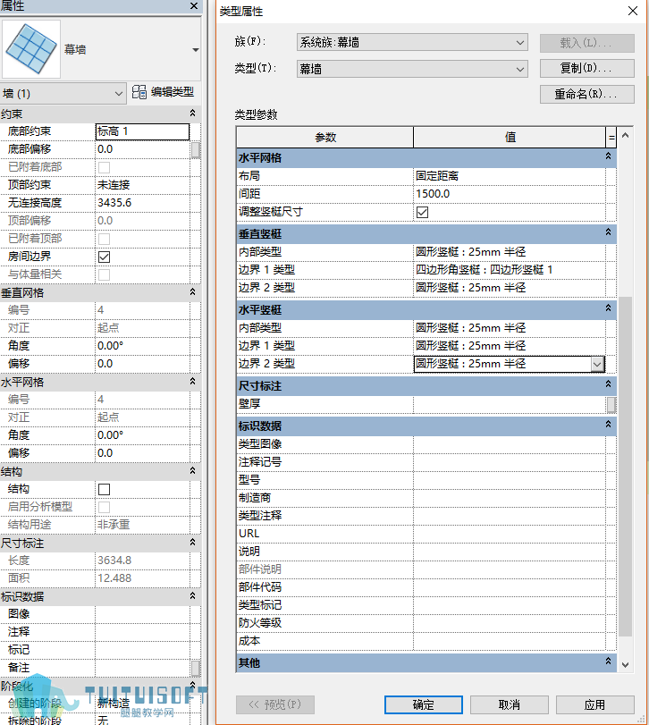Open the 幕墙 type selector dropdown arrow
649x725 pixels.
(x=196, y=50)
